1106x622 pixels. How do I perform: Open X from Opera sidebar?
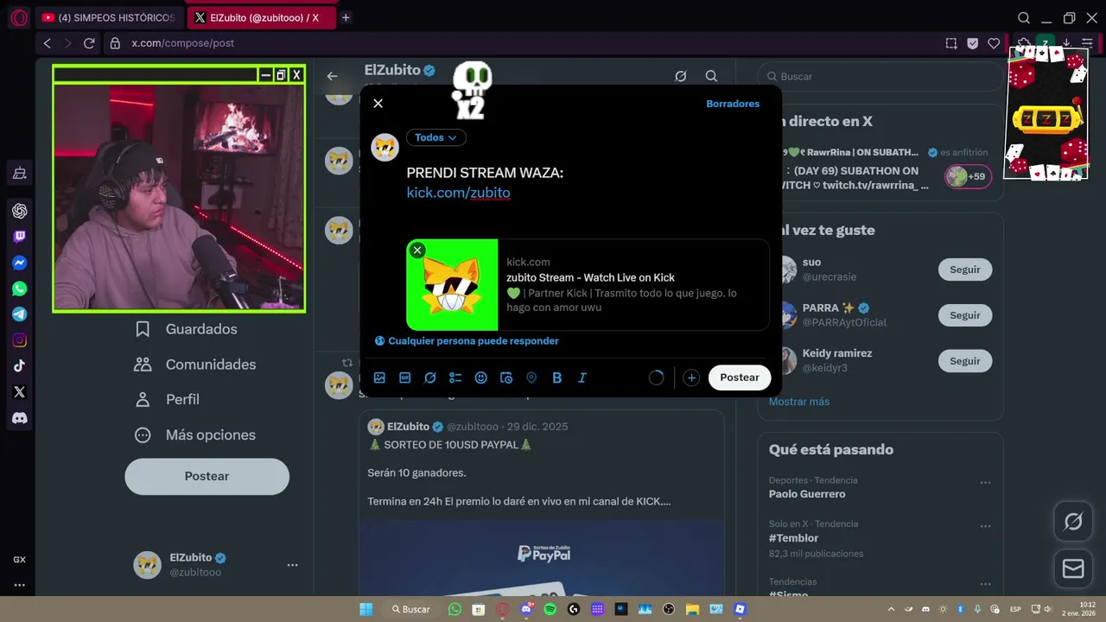(19, 392)
